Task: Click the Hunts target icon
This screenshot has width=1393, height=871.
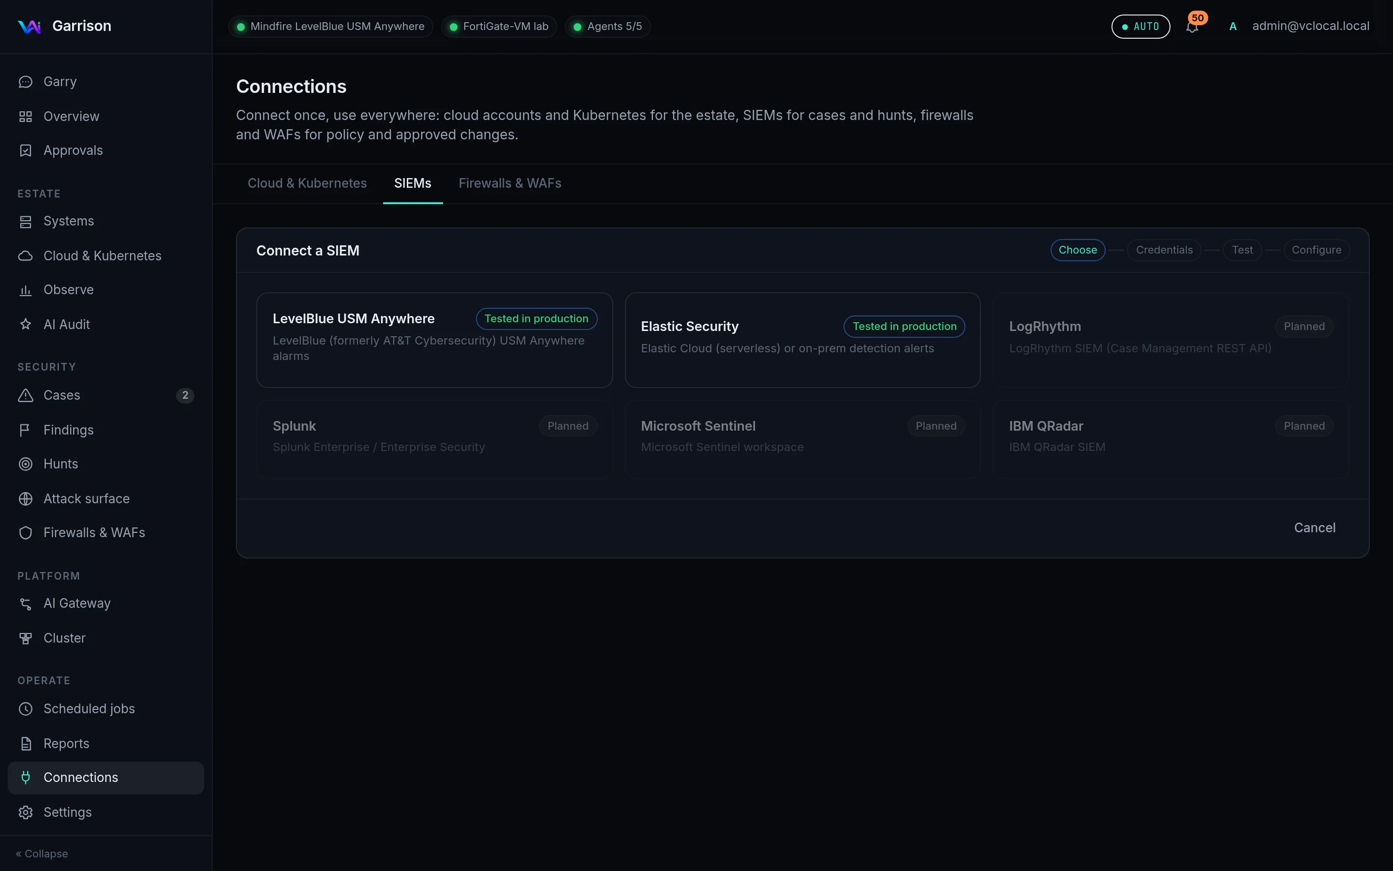Action: point(25,464)
